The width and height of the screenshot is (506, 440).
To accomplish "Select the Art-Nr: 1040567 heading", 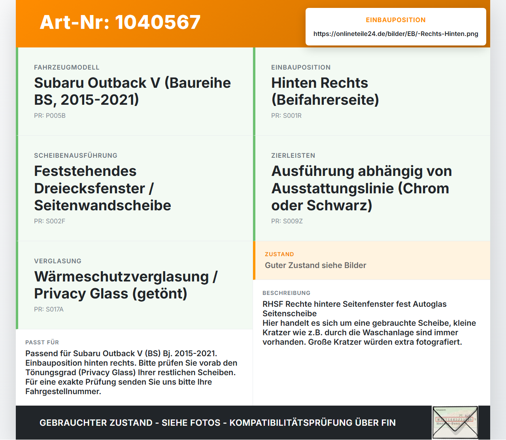I will 120,22.
